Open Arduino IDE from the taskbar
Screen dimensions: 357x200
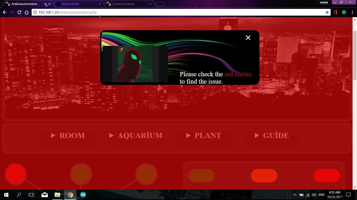click(83, 195)
